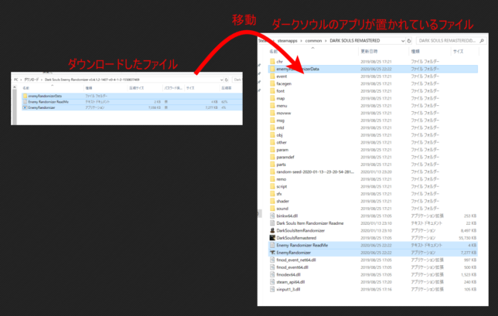This screenshot has width=498, height=316.
Task: Click the param folder icon
Action: pos(272,150)
